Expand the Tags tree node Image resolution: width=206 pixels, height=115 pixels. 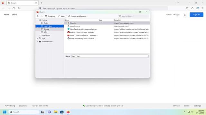(37, 38)
